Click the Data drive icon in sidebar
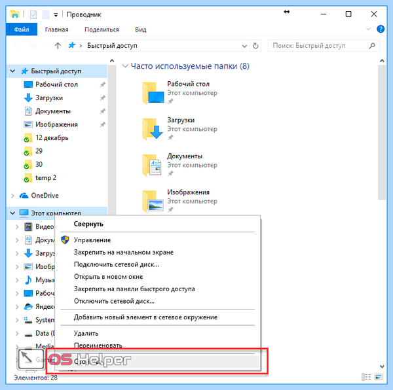Image resolution: width=393 pixels, height=390 pixels. tap(28, 334)
